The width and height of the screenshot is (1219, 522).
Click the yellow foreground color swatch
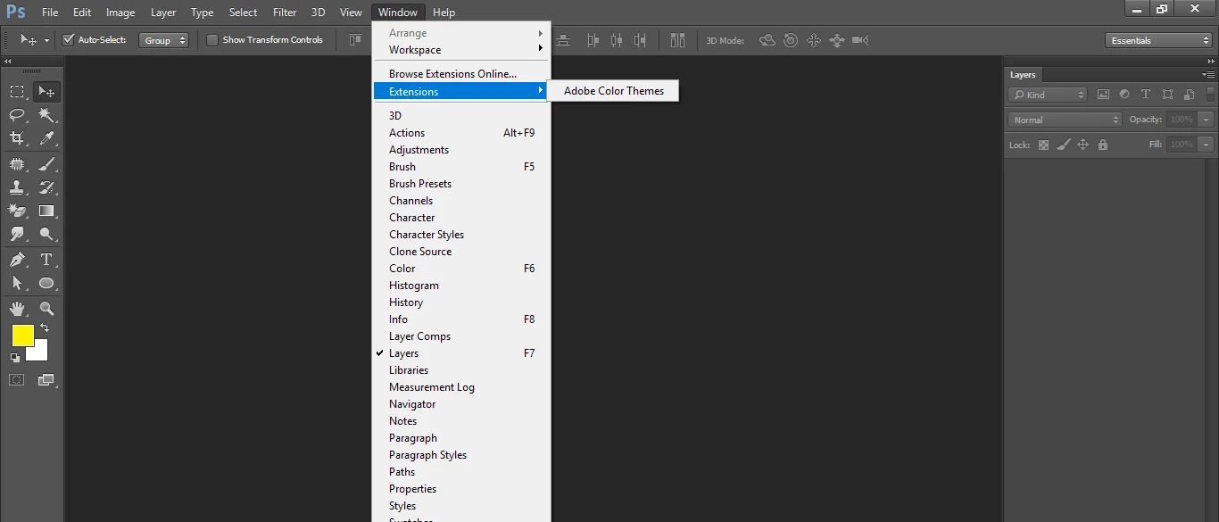(21, 335)
